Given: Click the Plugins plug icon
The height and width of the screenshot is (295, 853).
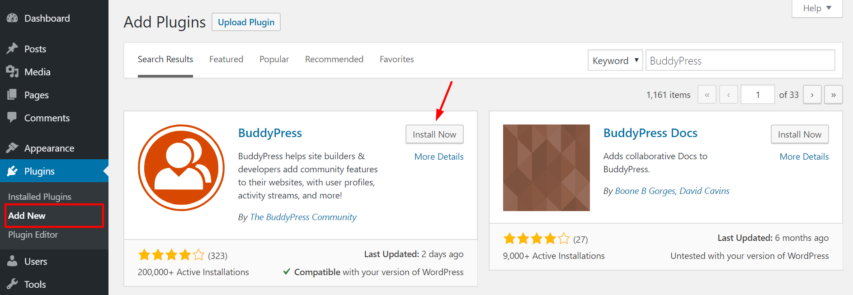Looking at the screenshot, I should point(12,171).
